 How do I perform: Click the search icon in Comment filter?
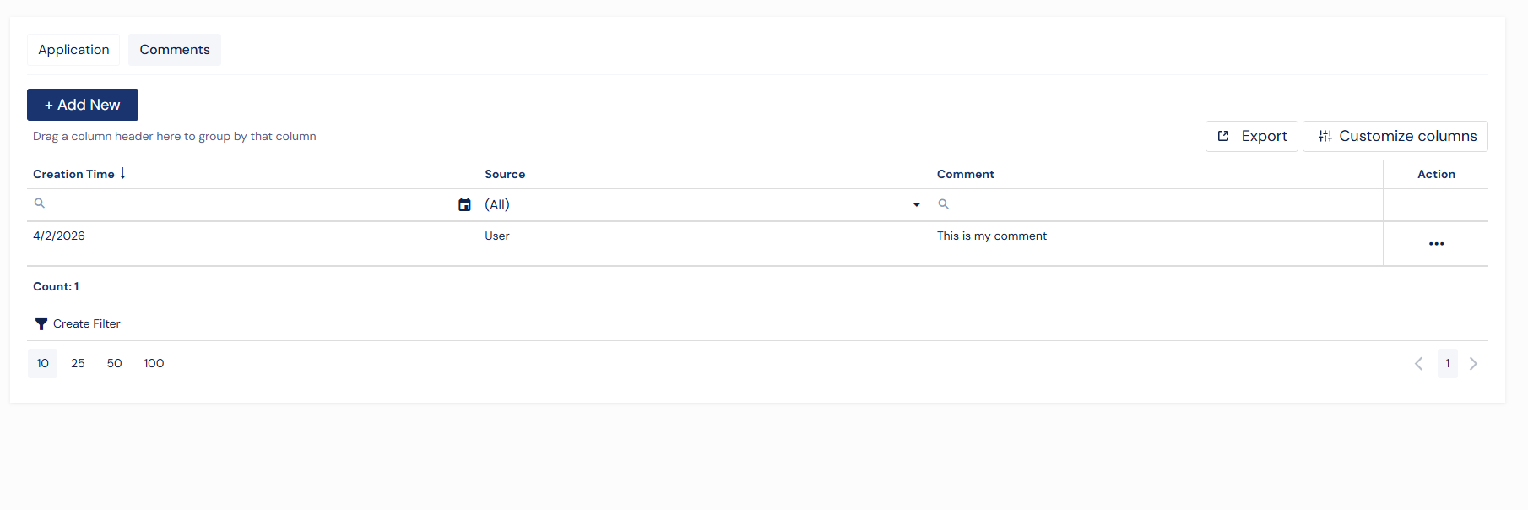pos(943,204)
